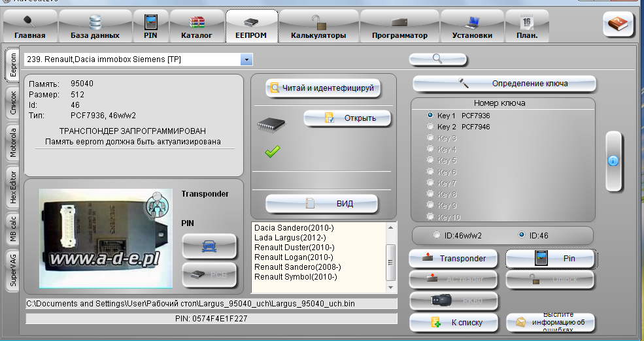The width and height of the screenshot is (644, 341).
Task: Open the Список vertical side tab
Action: click(12, 103)
